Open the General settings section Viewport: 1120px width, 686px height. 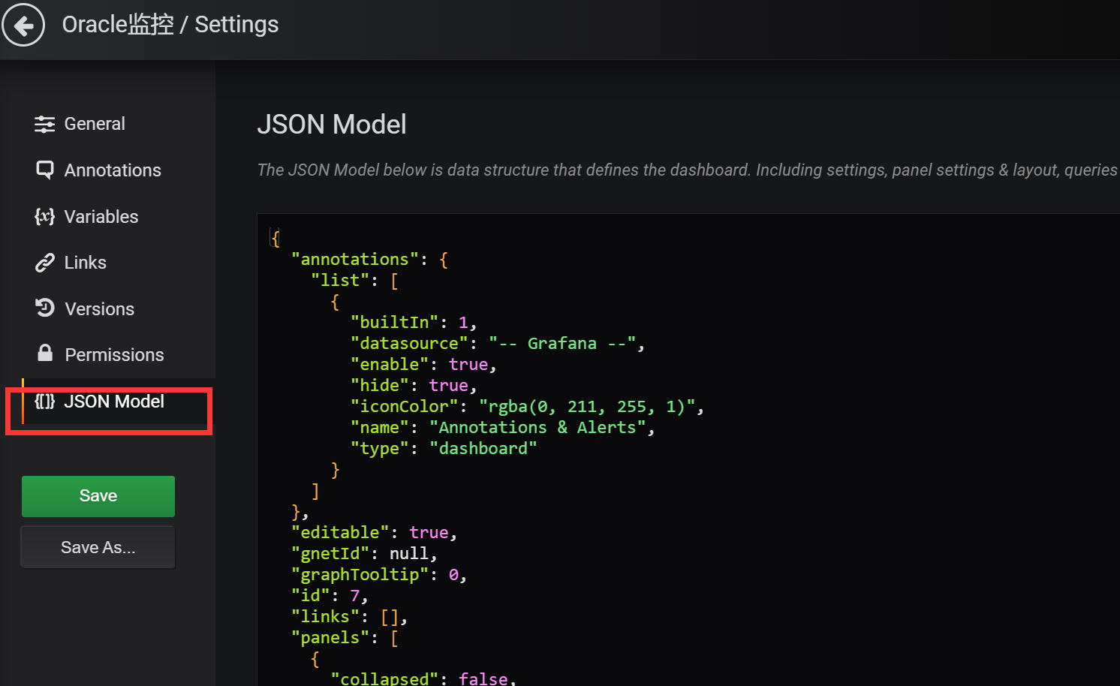[95, 124]
